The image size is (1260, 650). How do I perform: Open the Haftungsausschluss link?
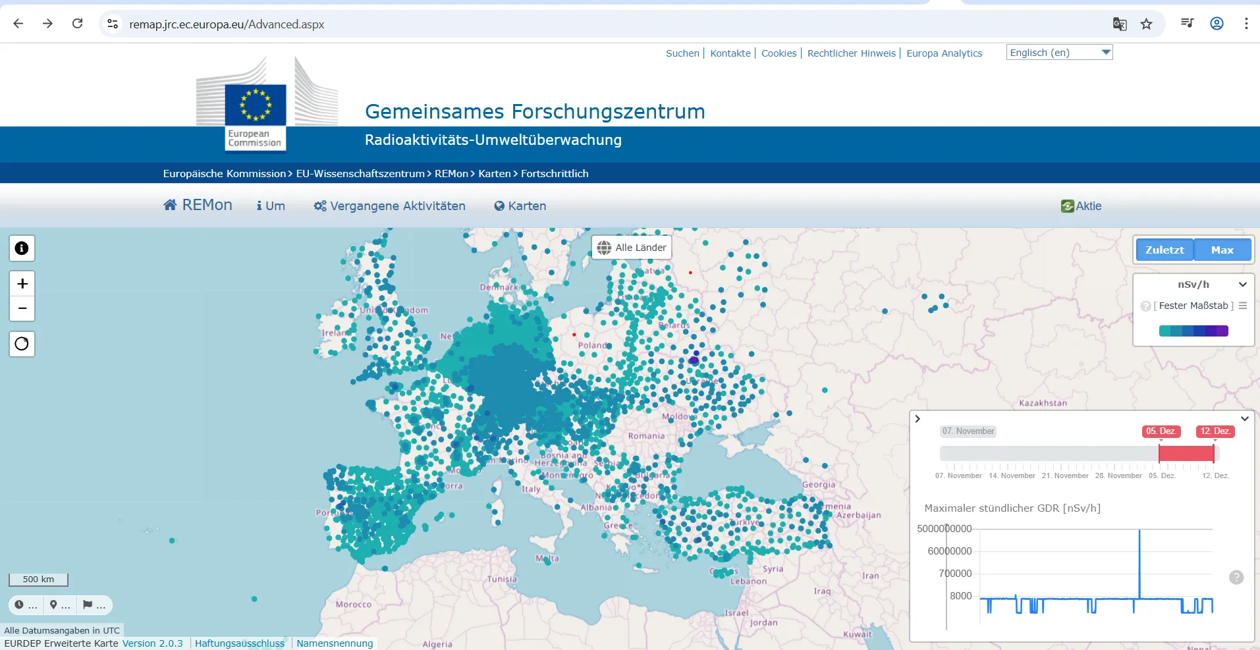coord(240,643)
